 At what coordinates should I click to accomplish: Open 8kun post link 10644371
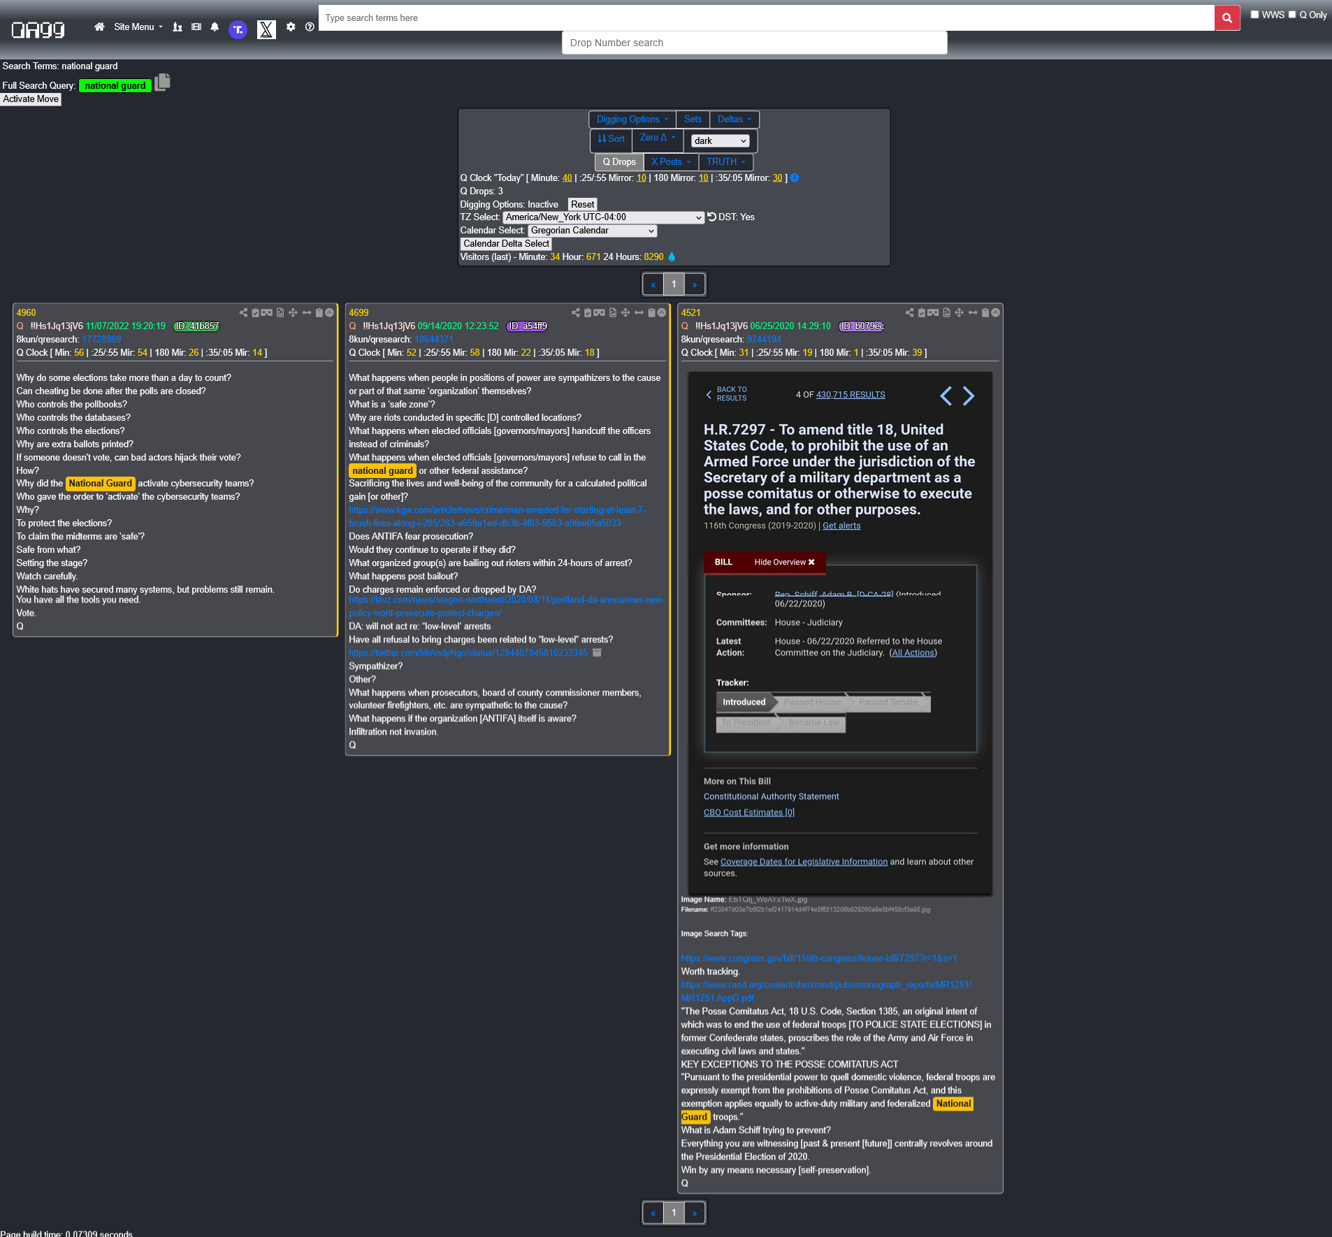click(433, 340)
